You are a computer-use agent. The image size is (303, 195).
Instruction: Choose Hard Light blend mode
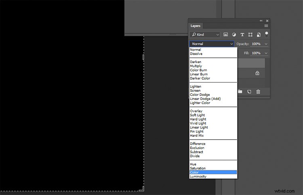[213, 119]
